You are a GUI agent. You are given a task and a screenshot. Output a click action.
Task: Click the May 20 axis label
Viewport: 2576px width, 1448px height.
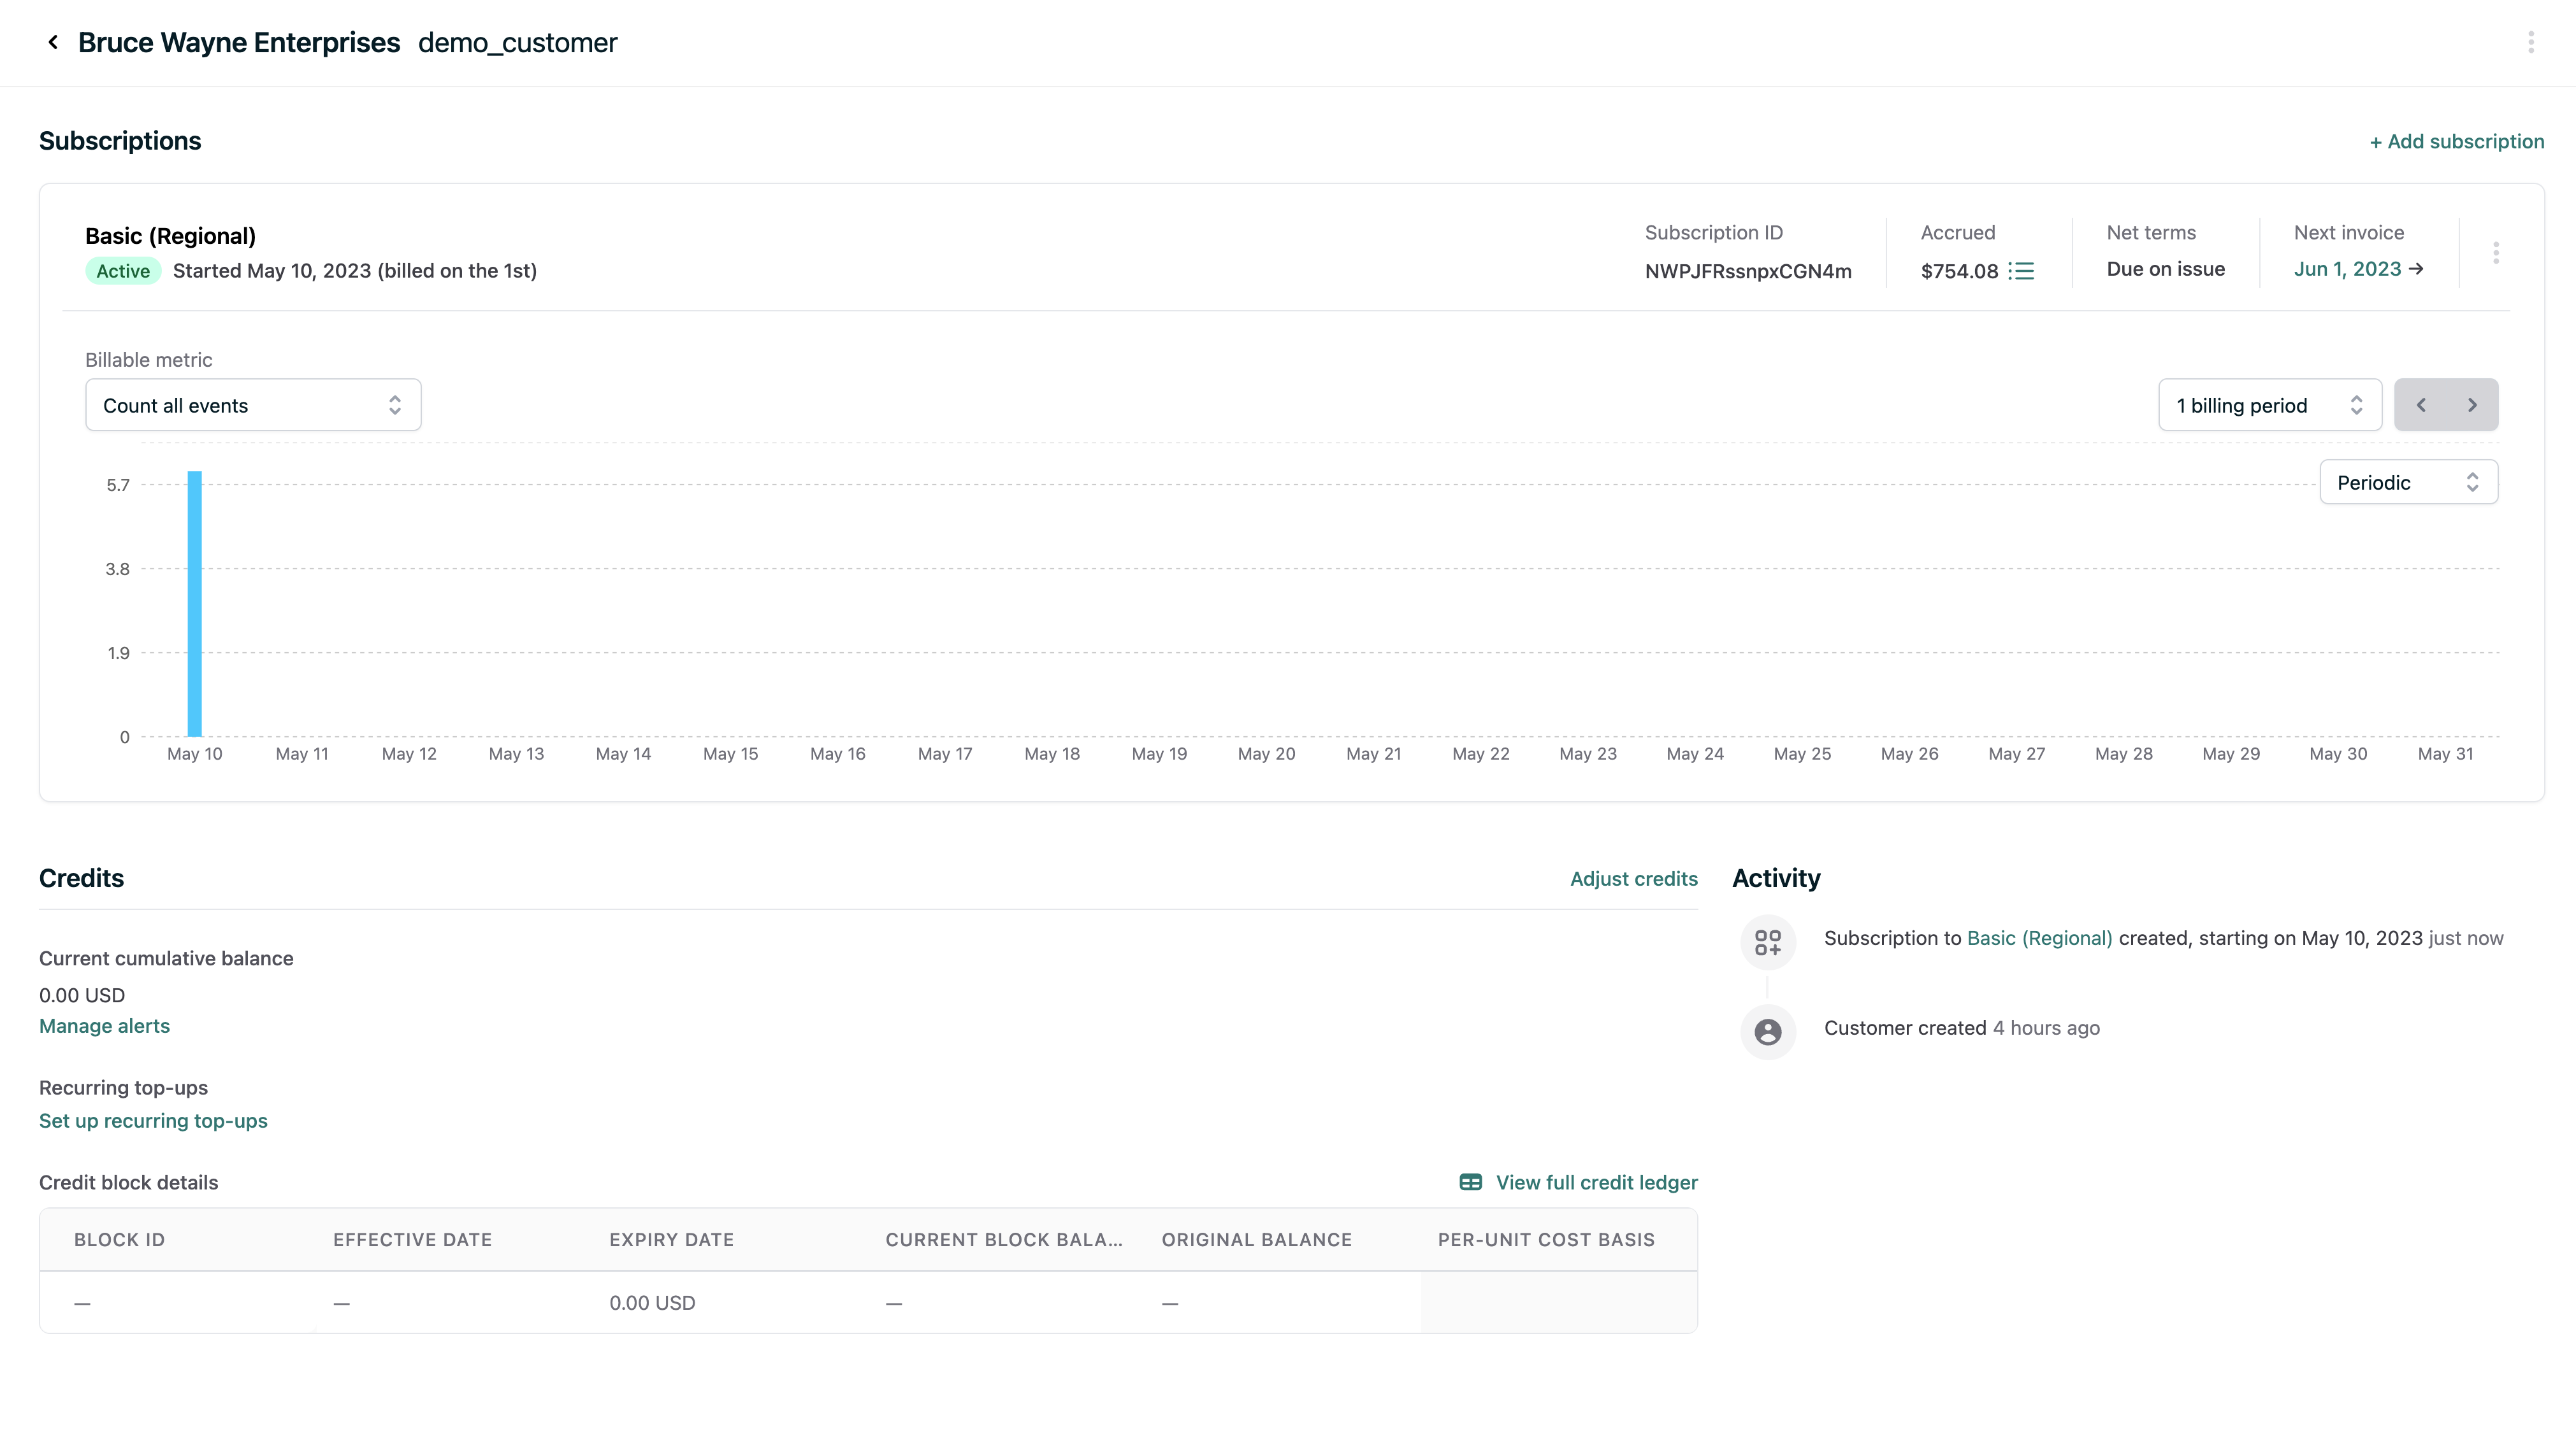(x=1266, y=753)
